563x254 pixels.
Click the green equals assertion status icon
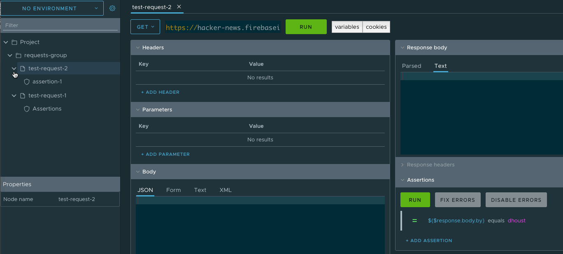414,221
